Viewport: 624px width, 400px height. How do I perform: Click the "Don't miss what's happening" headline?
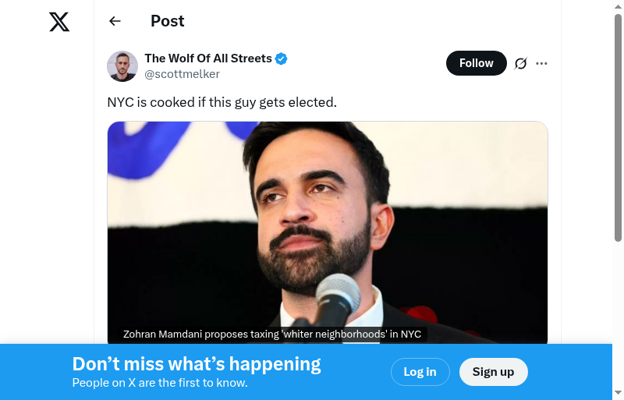point(197,364)
